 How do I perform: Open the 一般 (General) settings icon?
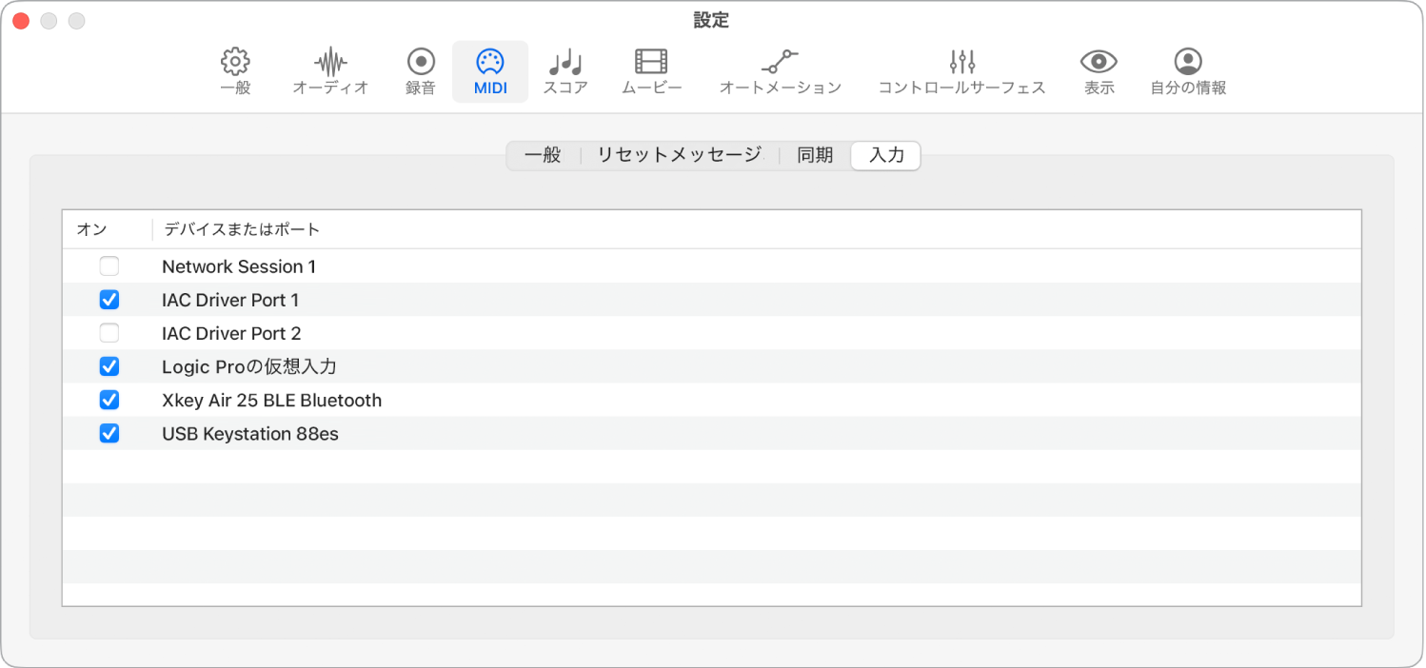(x=233, y=70)
